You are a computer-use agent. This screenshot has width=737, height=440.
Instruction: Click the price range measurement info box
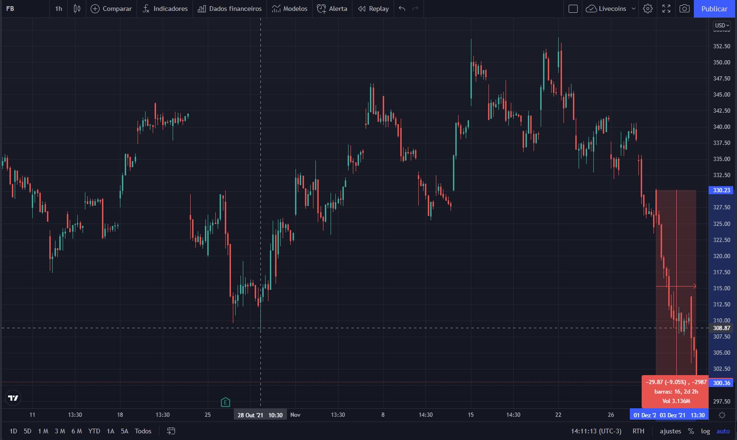(x=675, y=392)
